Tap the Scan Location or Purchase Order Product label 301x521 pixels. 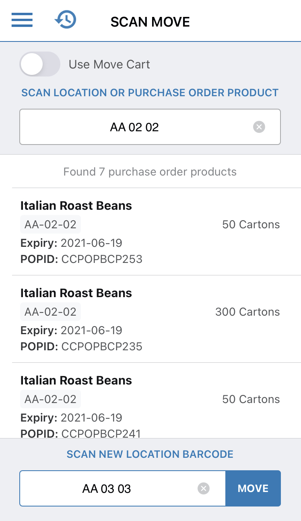point(150,93)
